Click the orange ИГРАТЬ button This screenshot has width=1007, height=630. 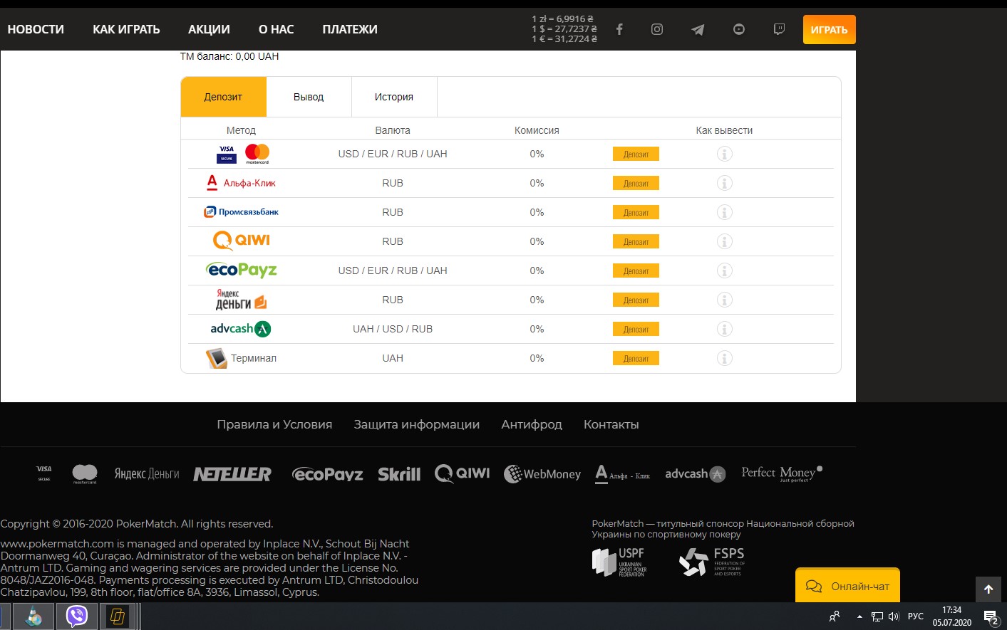[829, 29]
